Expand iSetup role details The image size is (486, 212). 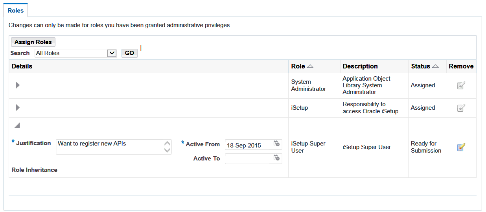coord(17,107)
